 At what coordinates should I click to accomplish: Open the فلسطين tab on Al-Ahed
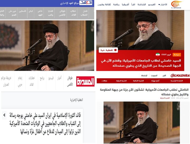pyautogui.click(x=22, y=11)
